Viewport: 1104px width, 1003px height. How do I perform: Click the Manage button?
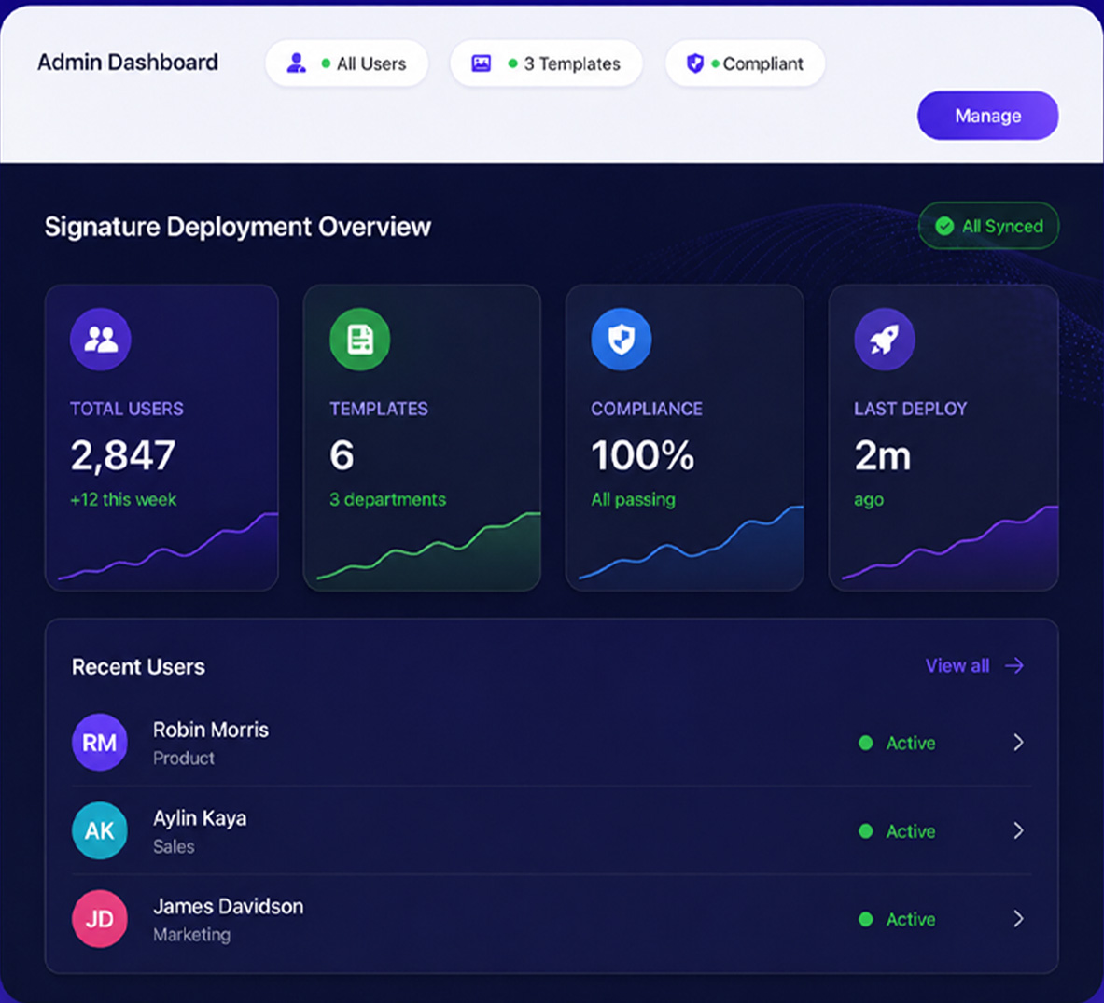click(988, 116)
